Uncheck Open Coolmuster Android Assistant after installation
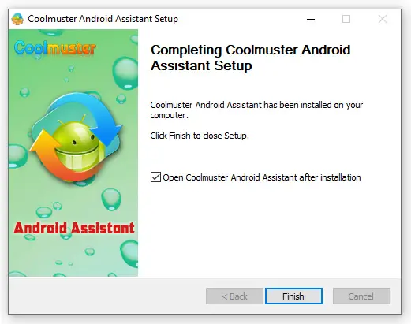This screenshot has width=411, height=324. [x=155, y=177]
